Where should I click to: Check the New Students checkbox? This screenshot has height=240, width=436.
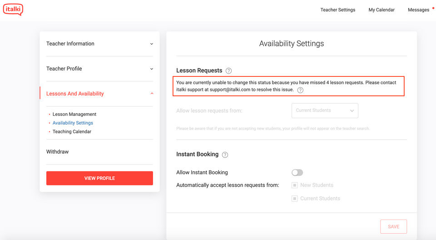(x=295, y=185)
